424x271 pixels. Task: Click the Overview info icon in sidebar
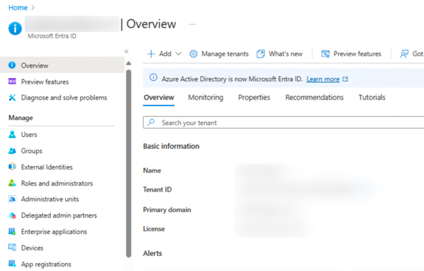point(12,65)
